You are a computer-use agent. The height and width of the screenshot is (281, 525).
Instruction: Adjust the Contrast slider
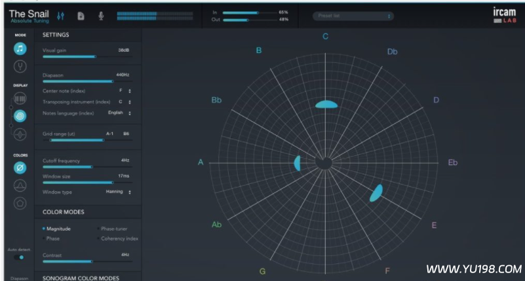(x=87, y=261)
